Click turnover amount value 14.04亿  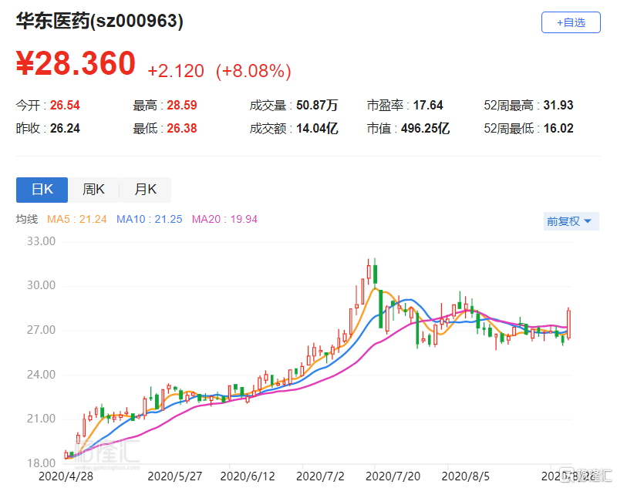coord(317,128)
